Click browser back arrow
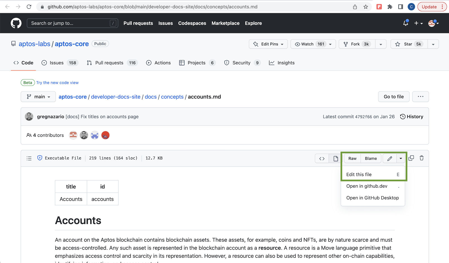This screenshot has width=449, height=263. click(x=8, y=7)
